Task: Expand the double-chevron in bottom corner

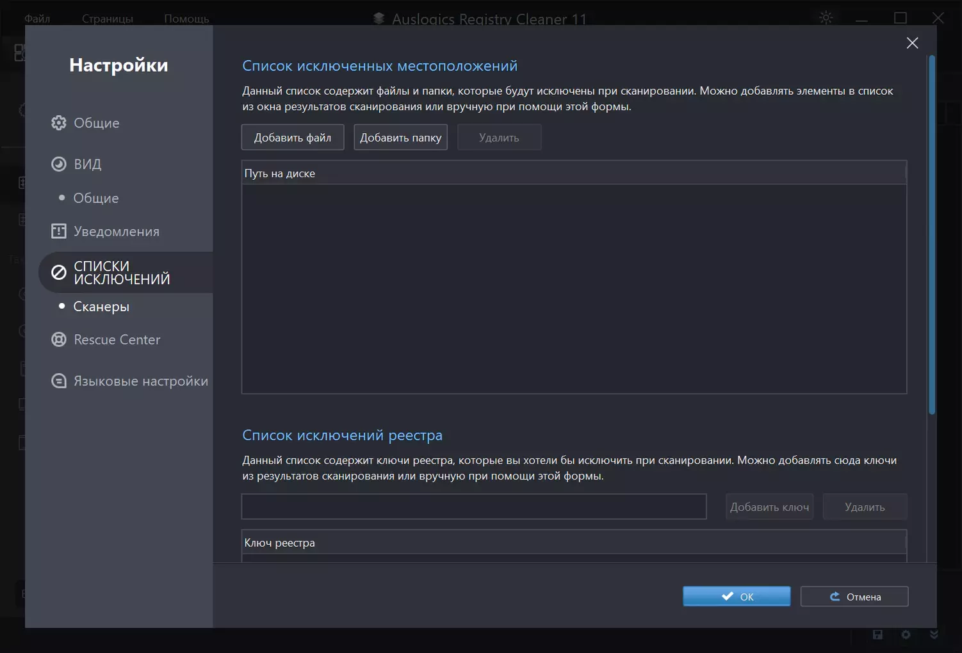Action: 934,634
